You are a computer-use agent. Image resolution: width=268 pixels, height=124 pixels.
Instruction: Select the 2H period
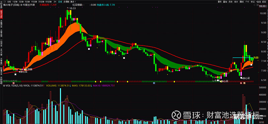[55, 2]
